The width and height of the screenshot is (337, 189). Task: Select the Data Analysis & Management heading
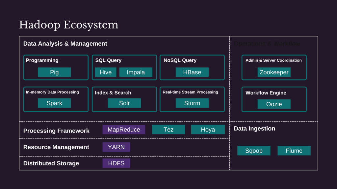(x=65, y=44)
